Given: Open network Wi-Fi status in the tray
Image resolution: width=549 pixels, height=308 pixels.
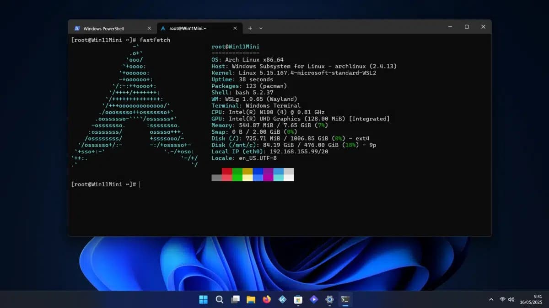Looking at the screenshot, I should 503,299.
